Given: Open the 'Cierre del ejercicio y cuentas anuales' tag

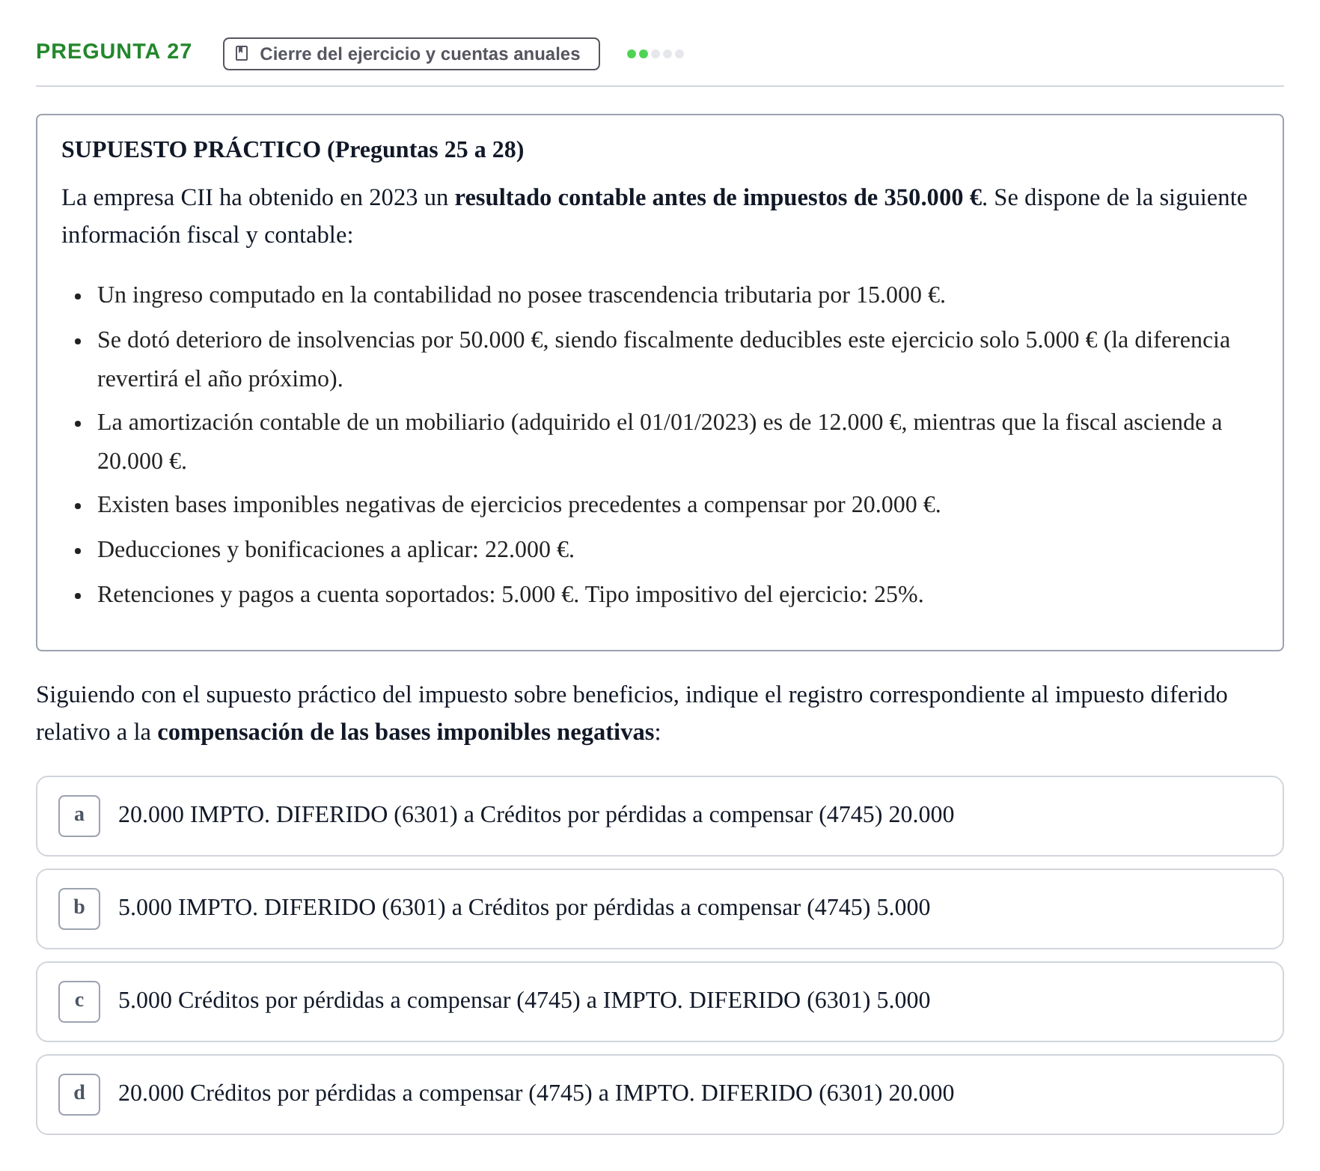Looking at the screenshot, I should 411,54.
